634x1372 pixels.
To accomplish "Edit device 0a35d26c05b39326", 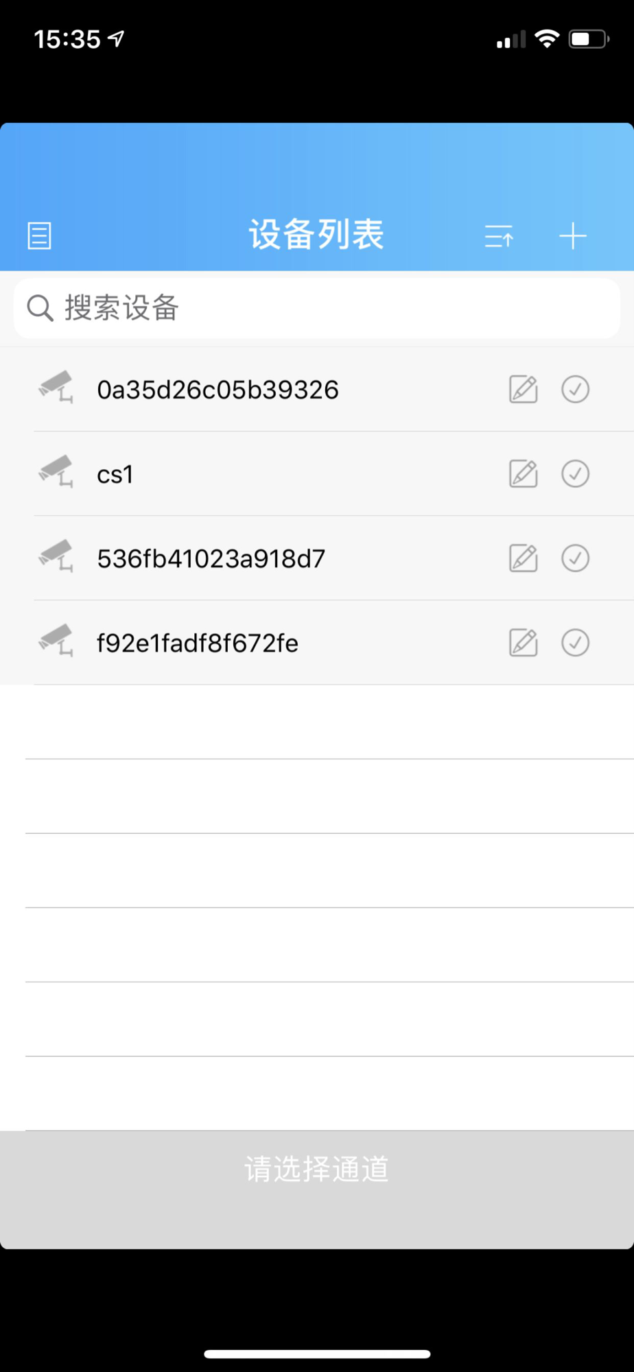I will tap(524, 390).
